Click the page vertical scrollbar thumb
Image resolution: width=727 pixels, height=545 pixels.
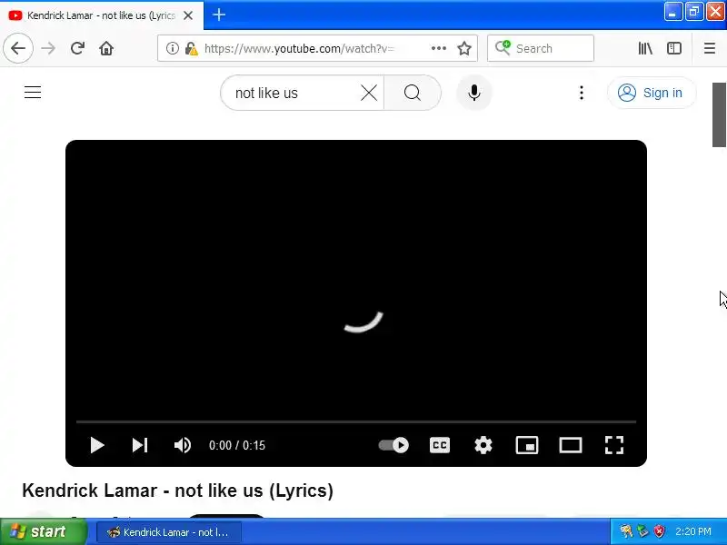(719, 114)
